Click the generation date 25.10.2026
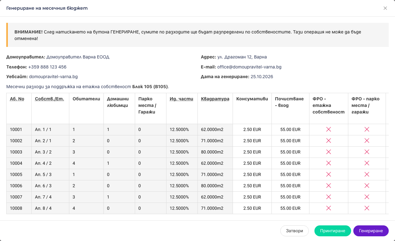 262,77
